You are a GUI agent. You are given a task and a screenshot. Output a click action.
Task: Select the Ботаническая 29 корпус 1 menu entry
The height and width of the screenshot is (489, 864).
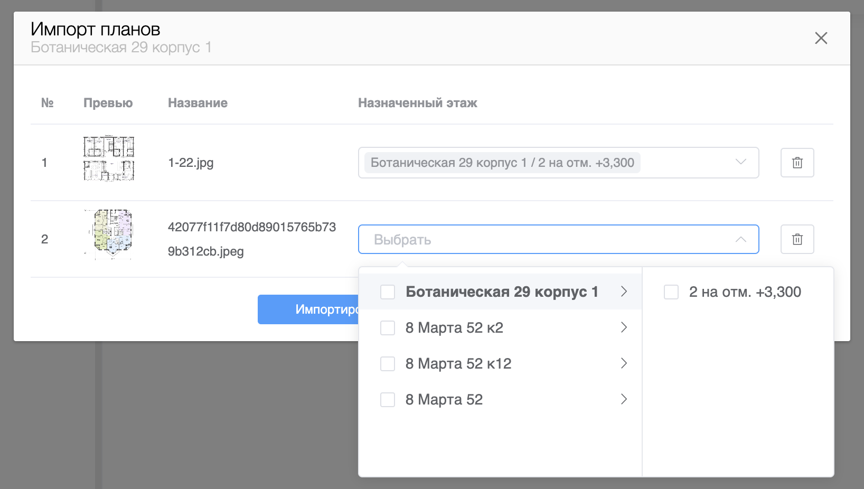(x=502, y=291)
